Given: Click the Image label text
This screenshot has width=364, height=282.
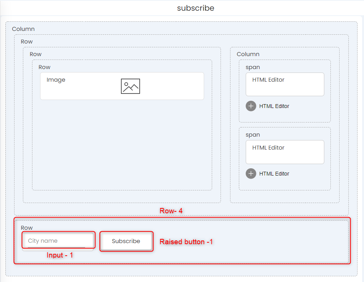Looking at the screenshot, I should coord(56,80).
